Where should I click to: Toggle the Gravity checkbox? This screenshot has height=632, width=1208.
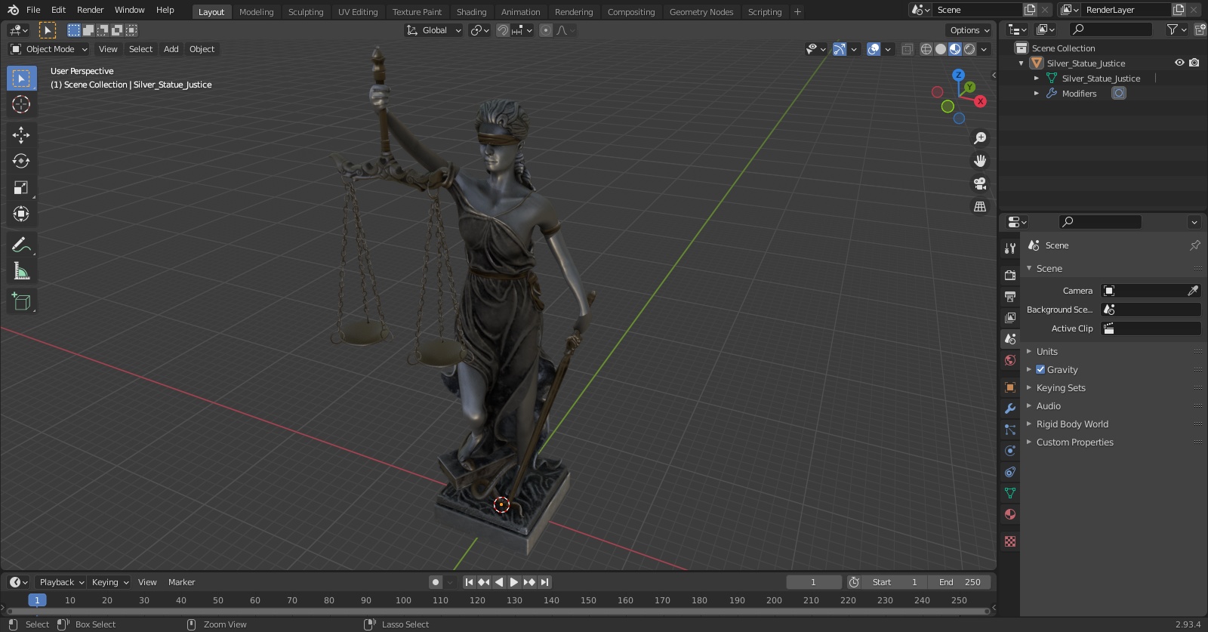pyautogui.click(x=1040, y=369)
